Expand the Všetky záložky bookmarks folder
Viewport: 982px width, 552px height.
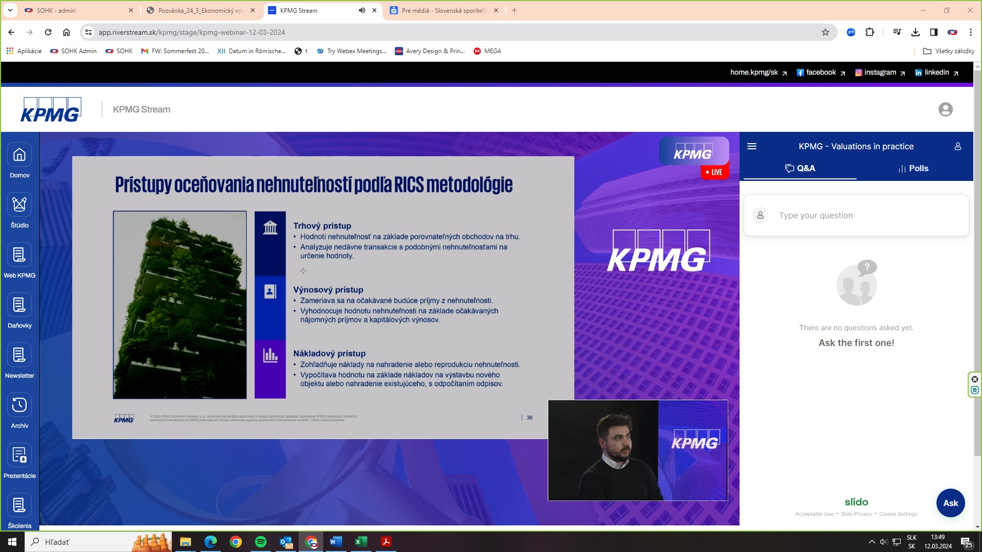949,51
